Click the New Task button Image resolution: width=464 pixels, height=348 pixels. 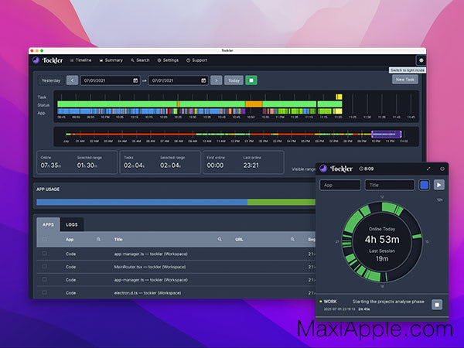point(404,80)
